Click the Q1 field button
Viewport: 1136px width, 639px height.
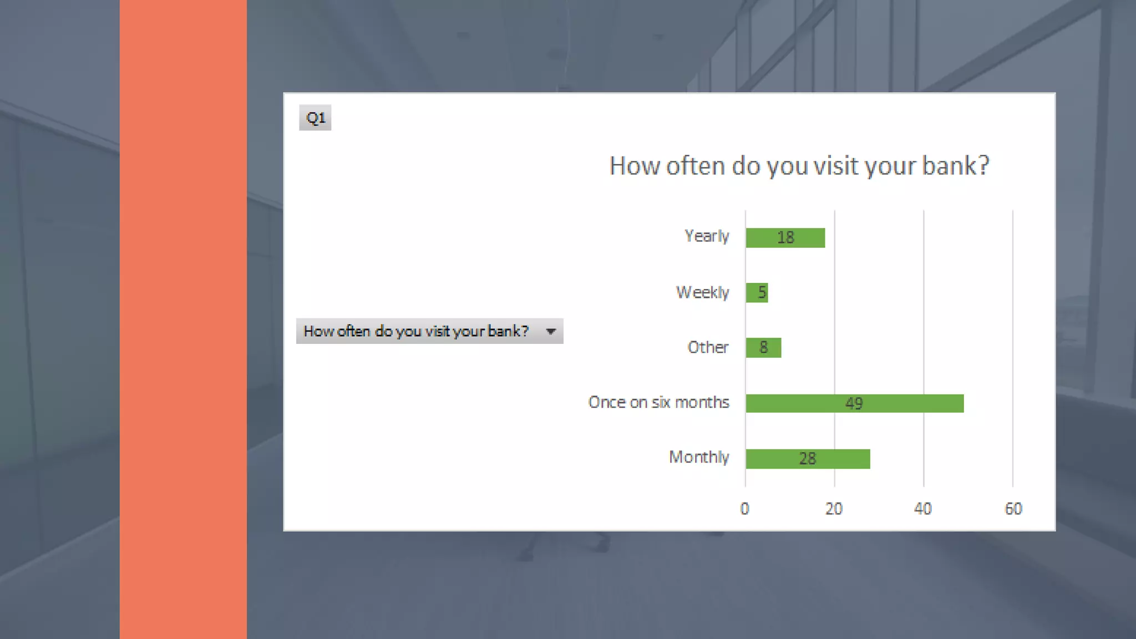315,118
